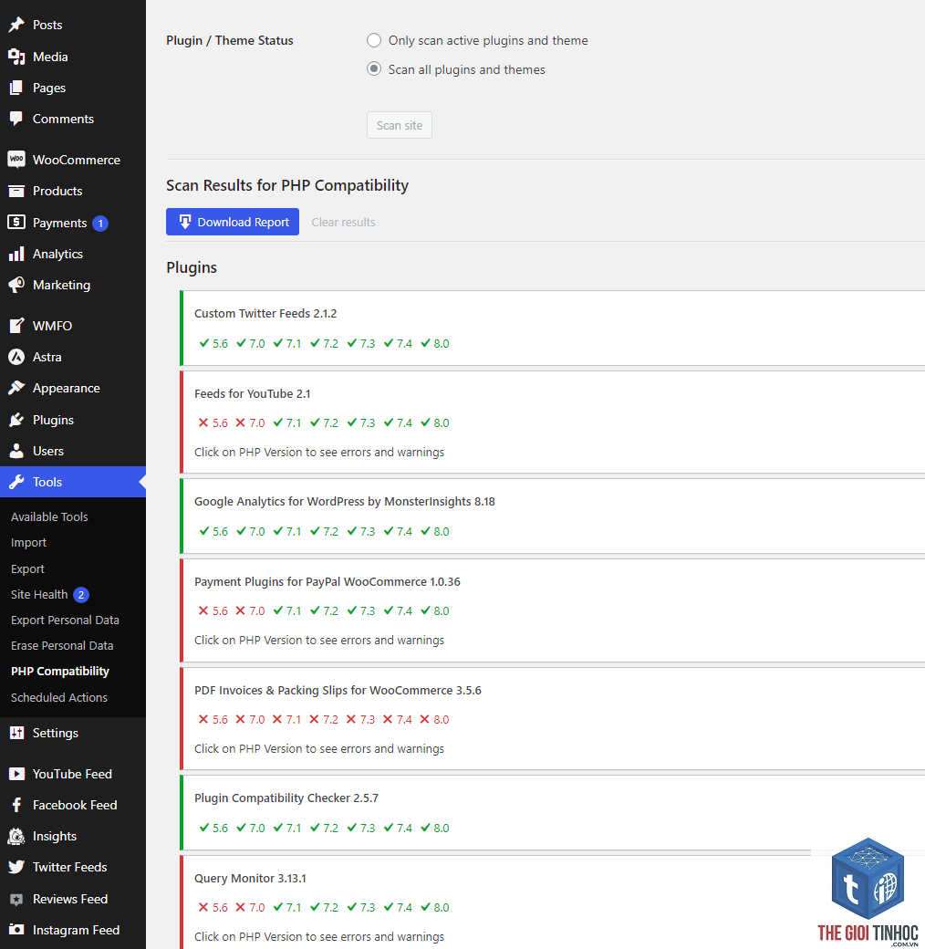Viewport: 925px width, 949px height.
Task: Select Only scan active plugins and theme
Action: [374, 40]
